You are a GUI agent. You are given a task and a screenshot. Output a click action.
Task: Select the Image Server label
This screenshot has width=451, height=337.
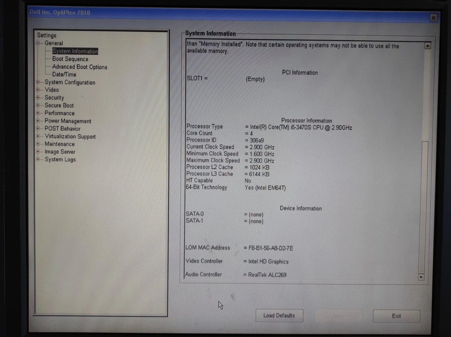point(60,152)
